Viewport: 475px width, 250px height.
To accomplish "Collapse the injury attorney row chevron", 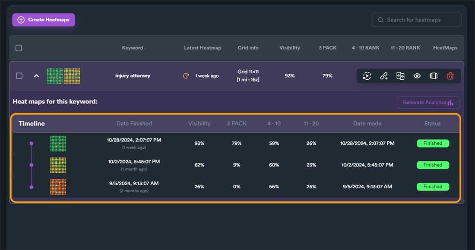I will pos(36,76).
